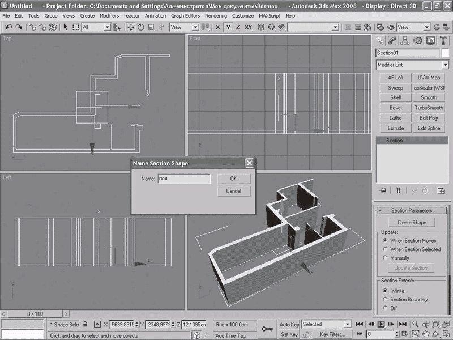Select the Move transform tool

[x=131, y=27]
